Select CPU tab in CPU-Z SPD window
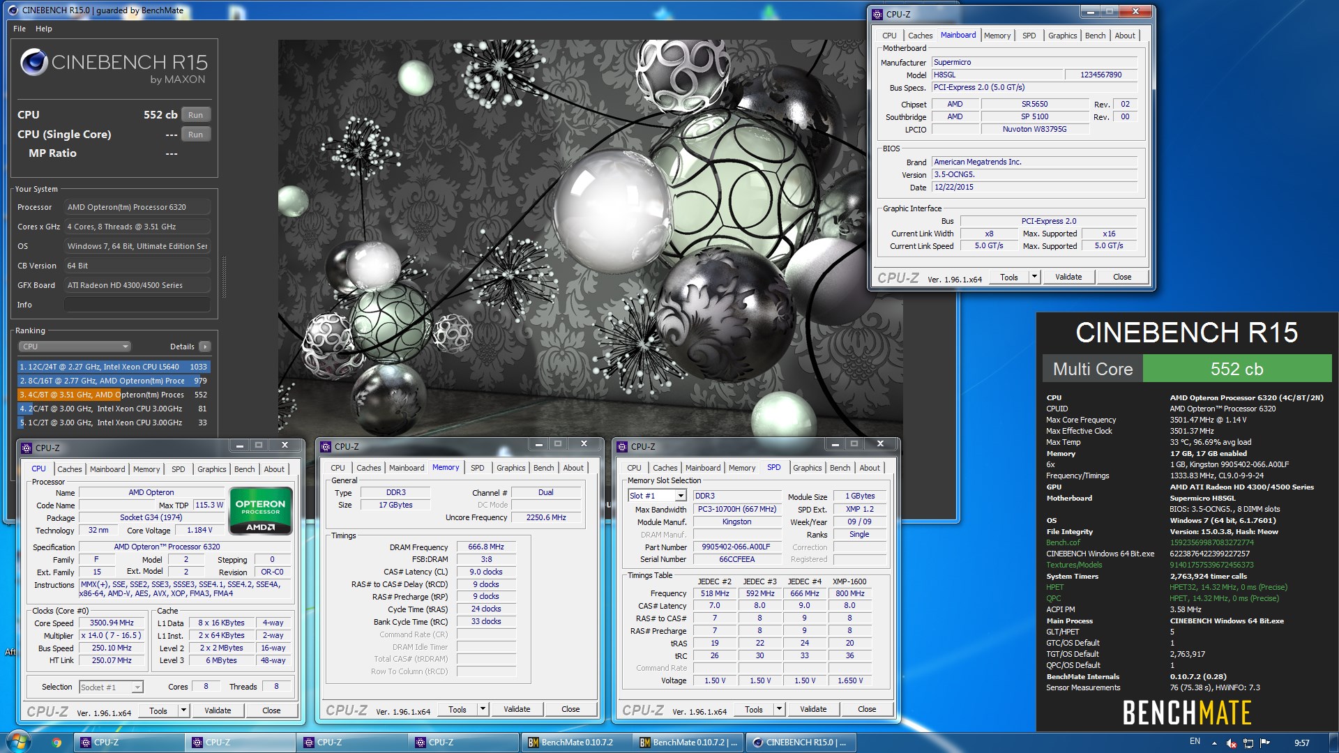1339x753 pixels. (634, 468)
